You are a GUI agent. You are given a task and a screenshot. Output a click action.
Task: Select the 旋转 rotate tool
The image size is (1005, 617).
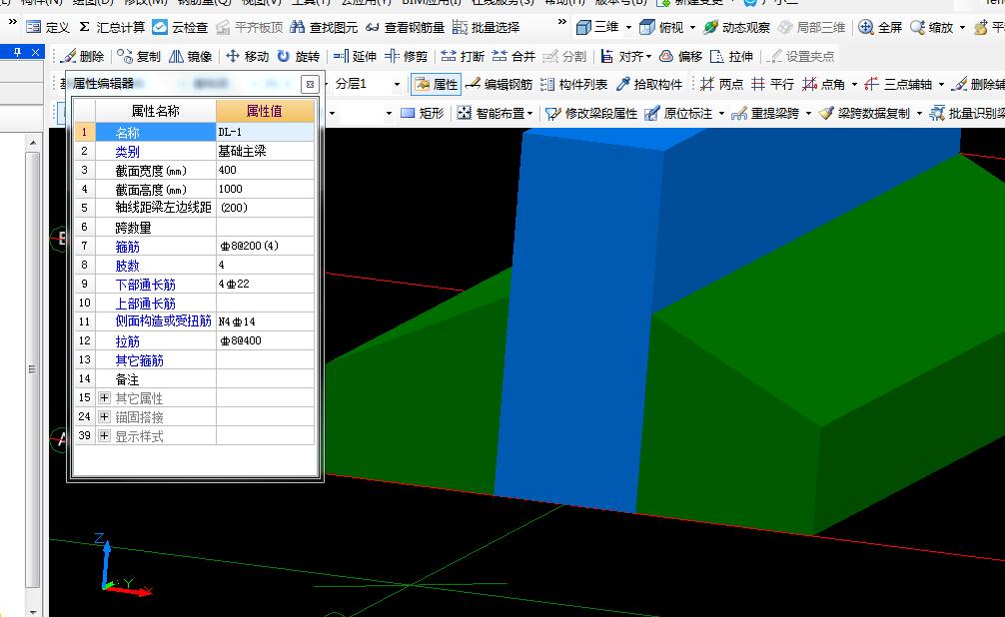point(298,56)
